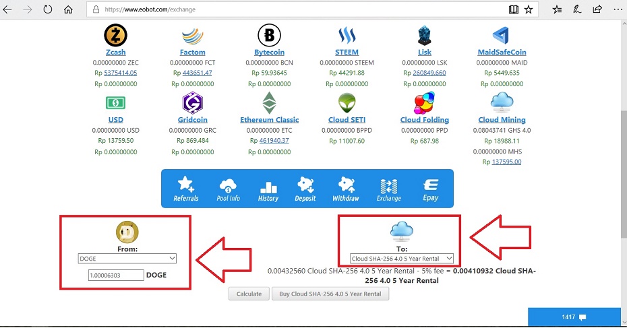Open Epay in the blue toolbar

[x=431, y=190]
